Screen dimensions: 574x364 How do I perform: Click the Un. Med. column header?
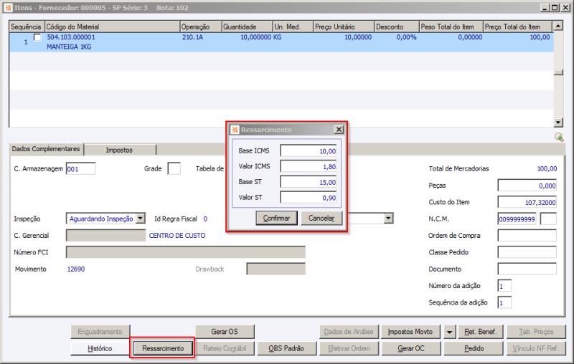[x=293, y=27]
